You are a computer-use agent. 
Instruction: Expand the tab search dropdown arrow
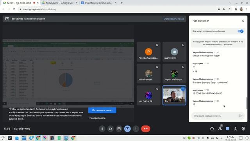click(x=230, y=3)
